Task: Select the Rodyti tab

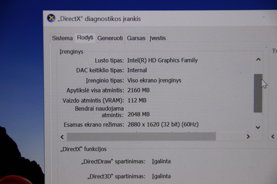Action: tap(85, 38)
